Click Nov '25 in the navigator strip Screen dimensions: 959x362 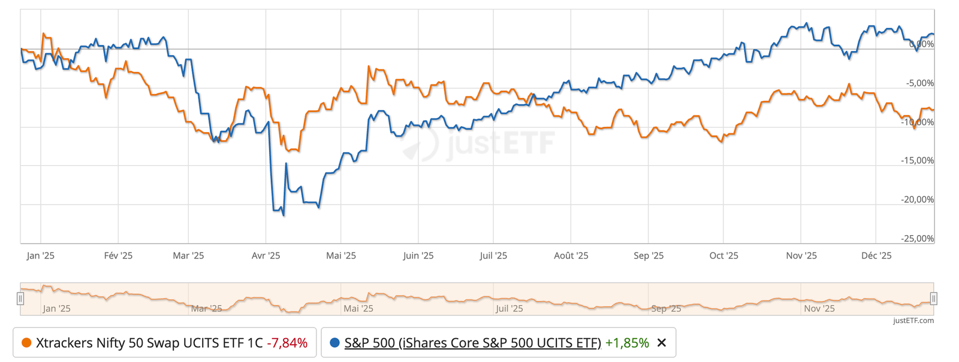point(819,308)
